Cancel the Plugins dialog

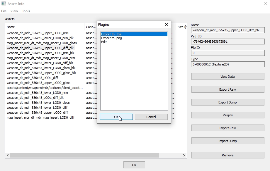tap(151, 117)
